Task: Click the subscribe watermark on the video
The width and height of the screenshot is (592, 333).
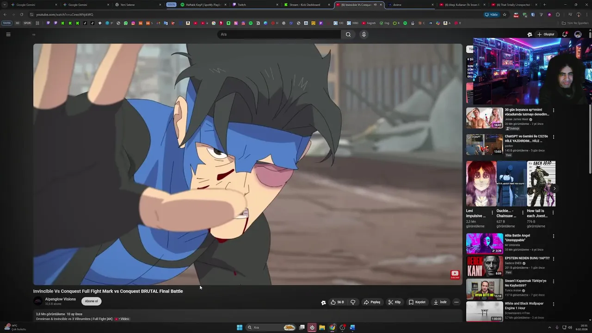Action: point(455,275)
